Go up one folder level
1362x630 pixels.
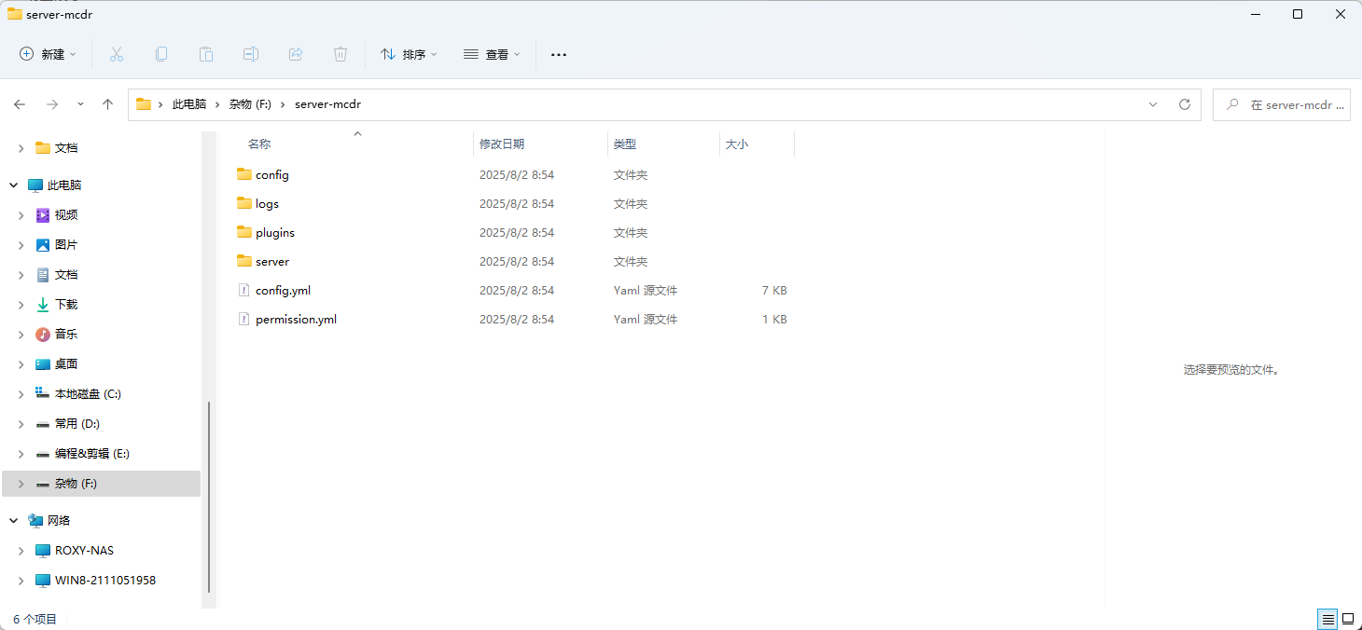(107, 104)
